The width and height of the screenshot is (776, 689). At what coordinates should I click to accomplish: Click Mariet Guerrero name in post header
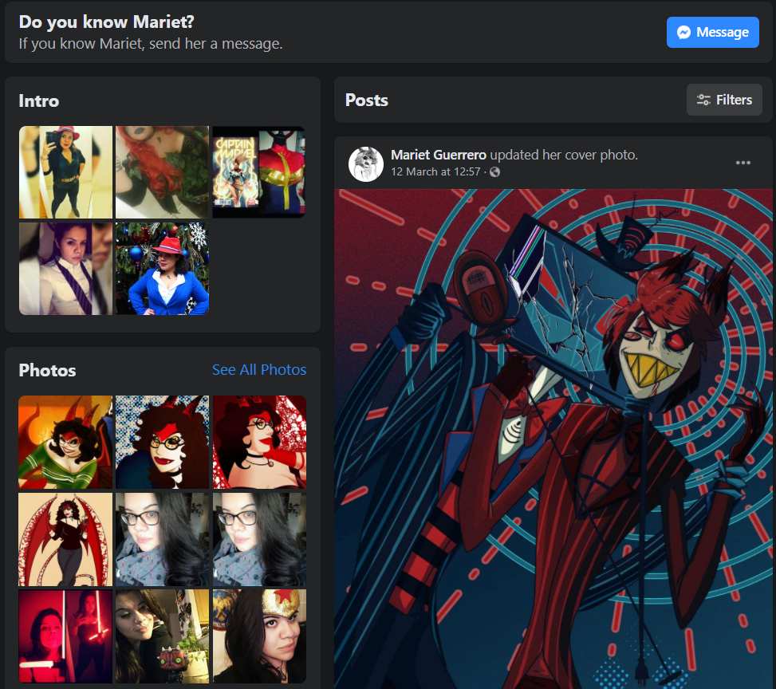click(x=439, y=155)
